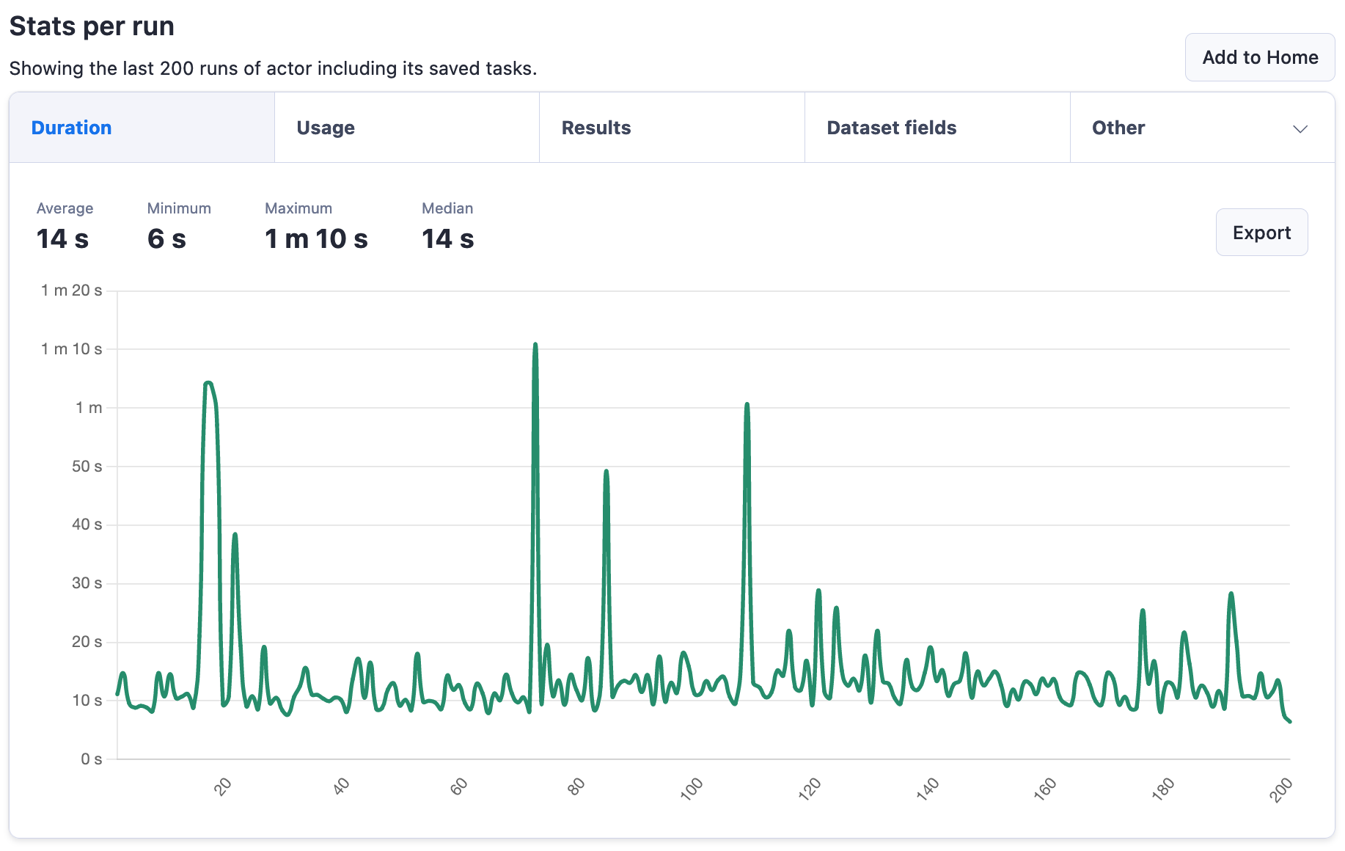Click the wide chart peak before run 20

pos(209,383)
